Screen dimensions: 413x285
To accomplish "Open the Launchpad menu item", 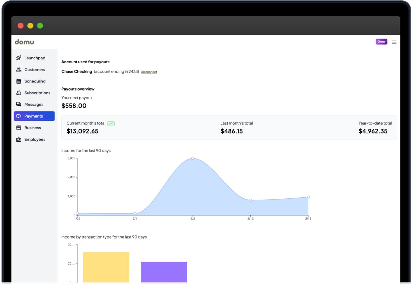I will tap(34, 58).
